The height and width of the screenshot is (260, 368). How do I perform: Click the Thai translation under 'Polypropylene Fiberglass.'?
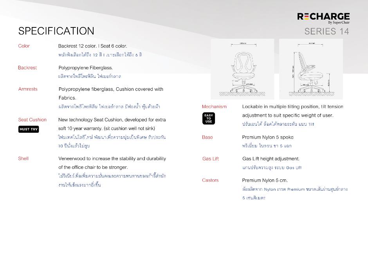tap(89, 76)
